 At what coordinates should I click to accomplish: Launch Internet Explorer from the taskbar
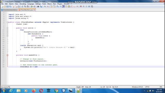coord(11,91)
